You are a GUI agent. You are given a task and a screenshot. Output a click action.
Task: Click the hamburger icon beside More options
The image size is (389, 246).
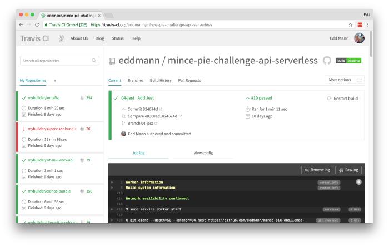[x=359, y=80]
